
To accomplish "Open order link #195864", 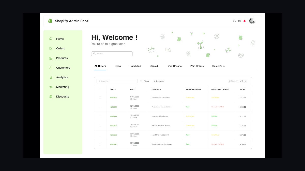I will click(x=113, y=126).
